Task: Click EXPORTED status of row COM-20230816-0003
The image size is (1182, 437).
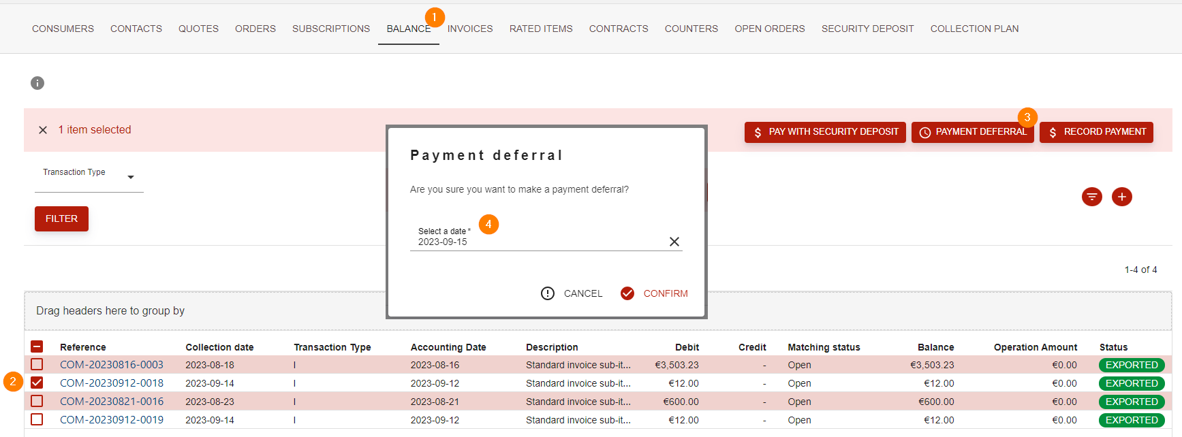Action: (x=1132, y=365)
